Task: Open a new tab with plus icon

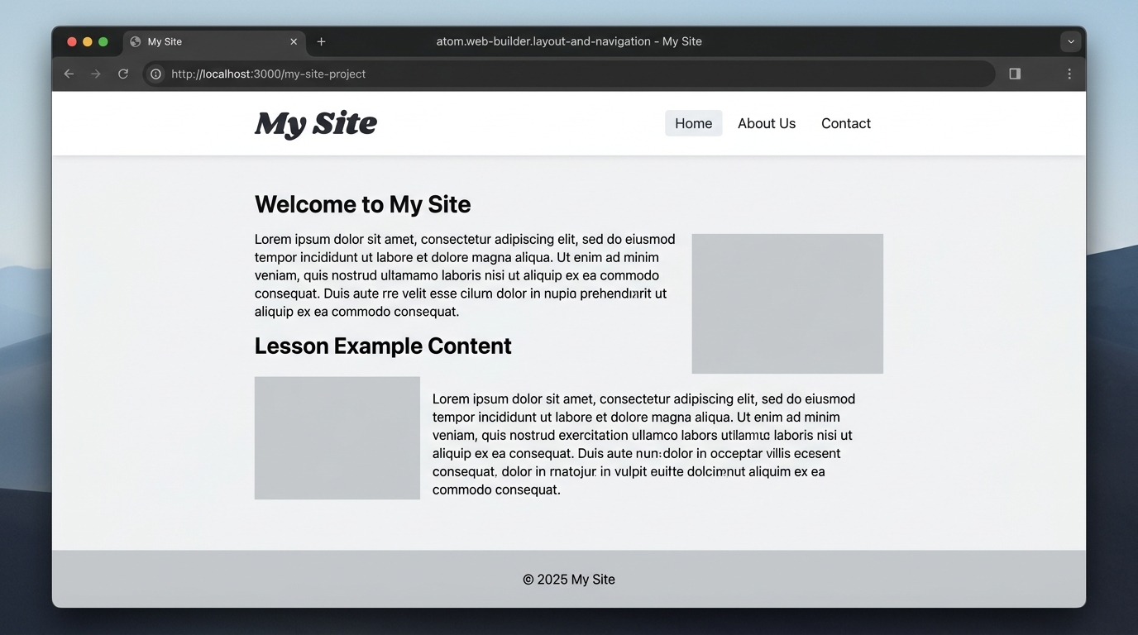Action: click(321, 41)
